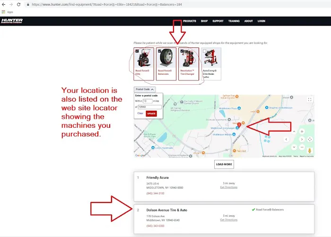
Task: Reload the page with the refresh icon
Action: point(18,4)
